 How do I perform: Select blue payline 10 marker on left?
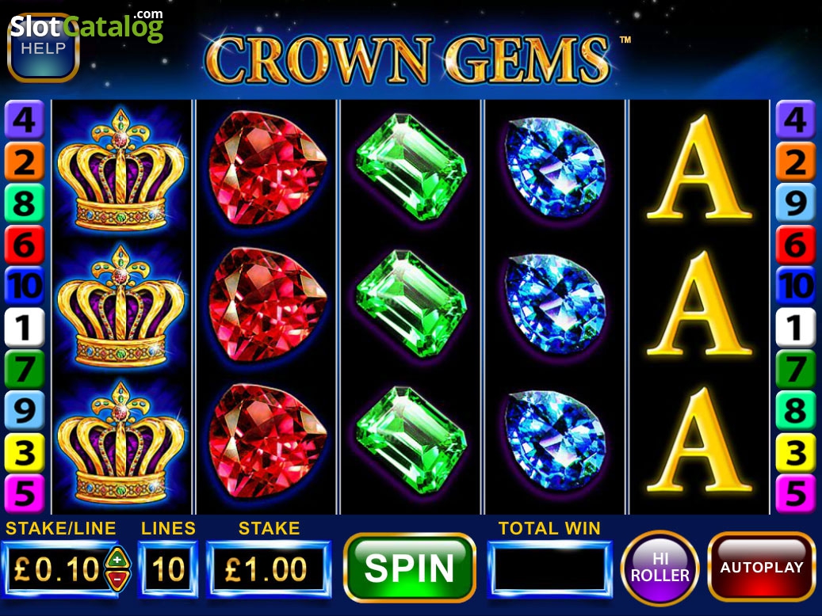tap(24, 286)
